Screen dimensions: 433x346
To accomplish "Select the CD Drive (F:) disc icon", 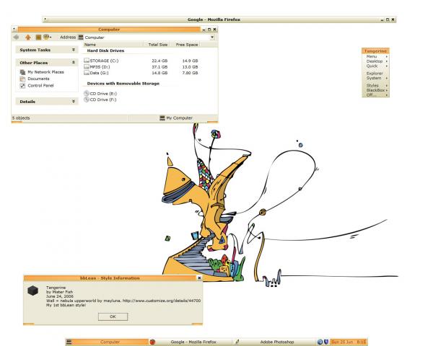I will 87,99.
